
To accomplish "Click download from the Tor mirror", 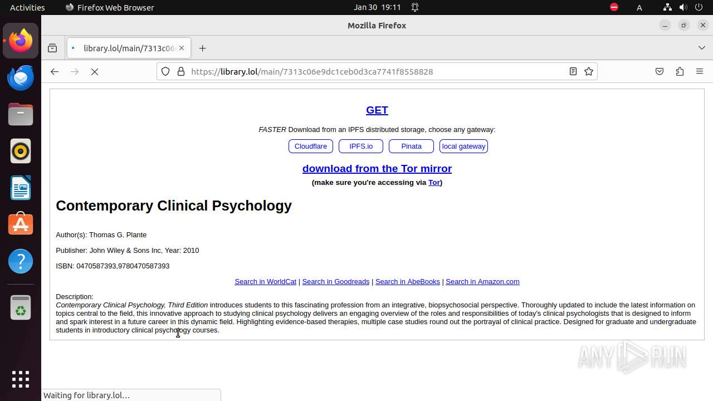I will 377,168.
